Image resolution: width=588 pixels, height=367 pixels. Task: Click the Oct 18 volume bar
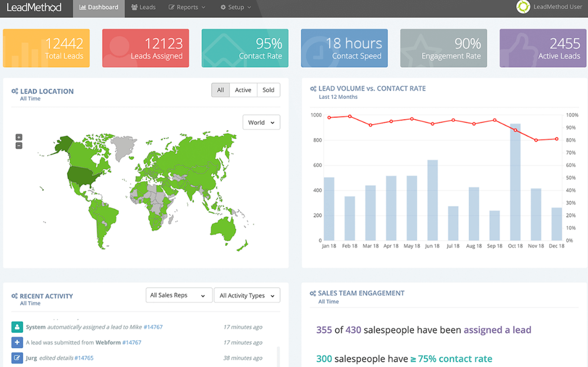[515, 182]
